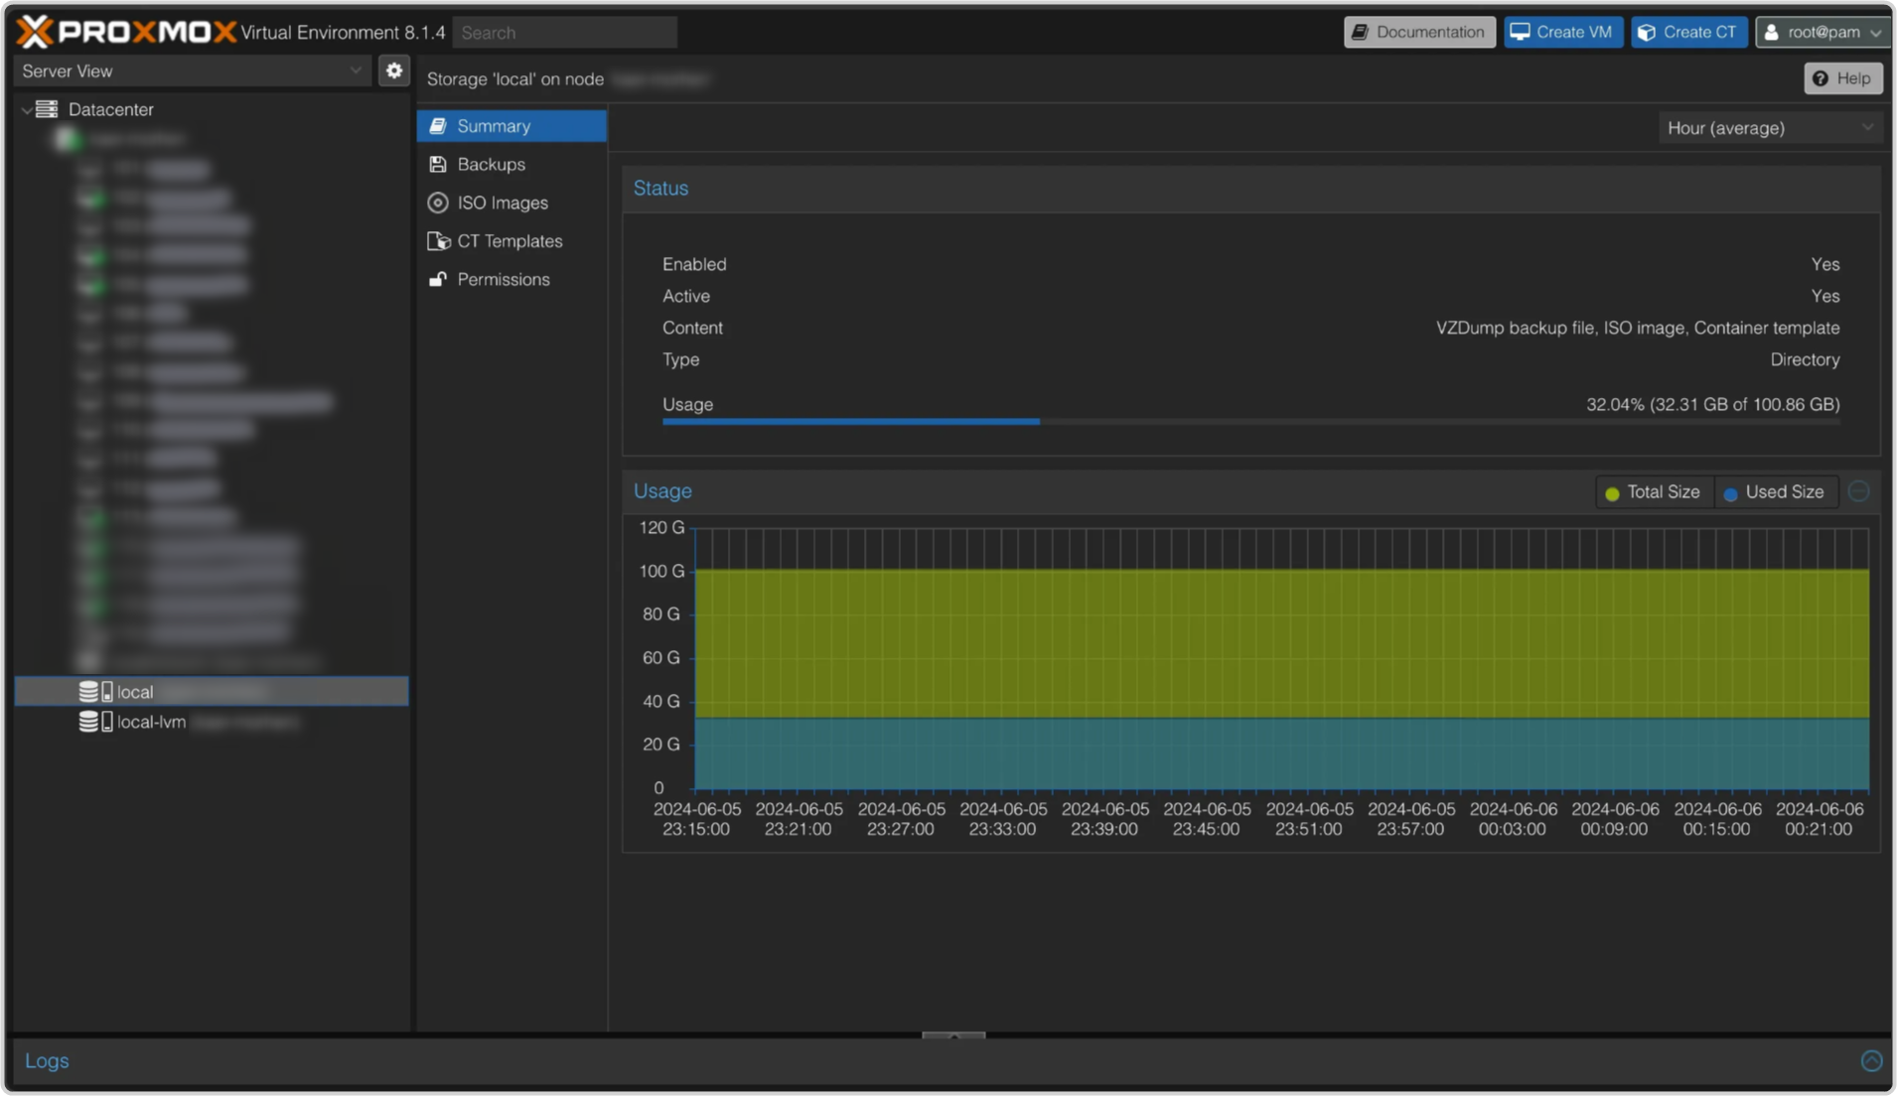This screenshot has height=1096, width=1897.
Task: Click the Datacenter server icon
Action: pyautogui.click(x=47, y=109)
